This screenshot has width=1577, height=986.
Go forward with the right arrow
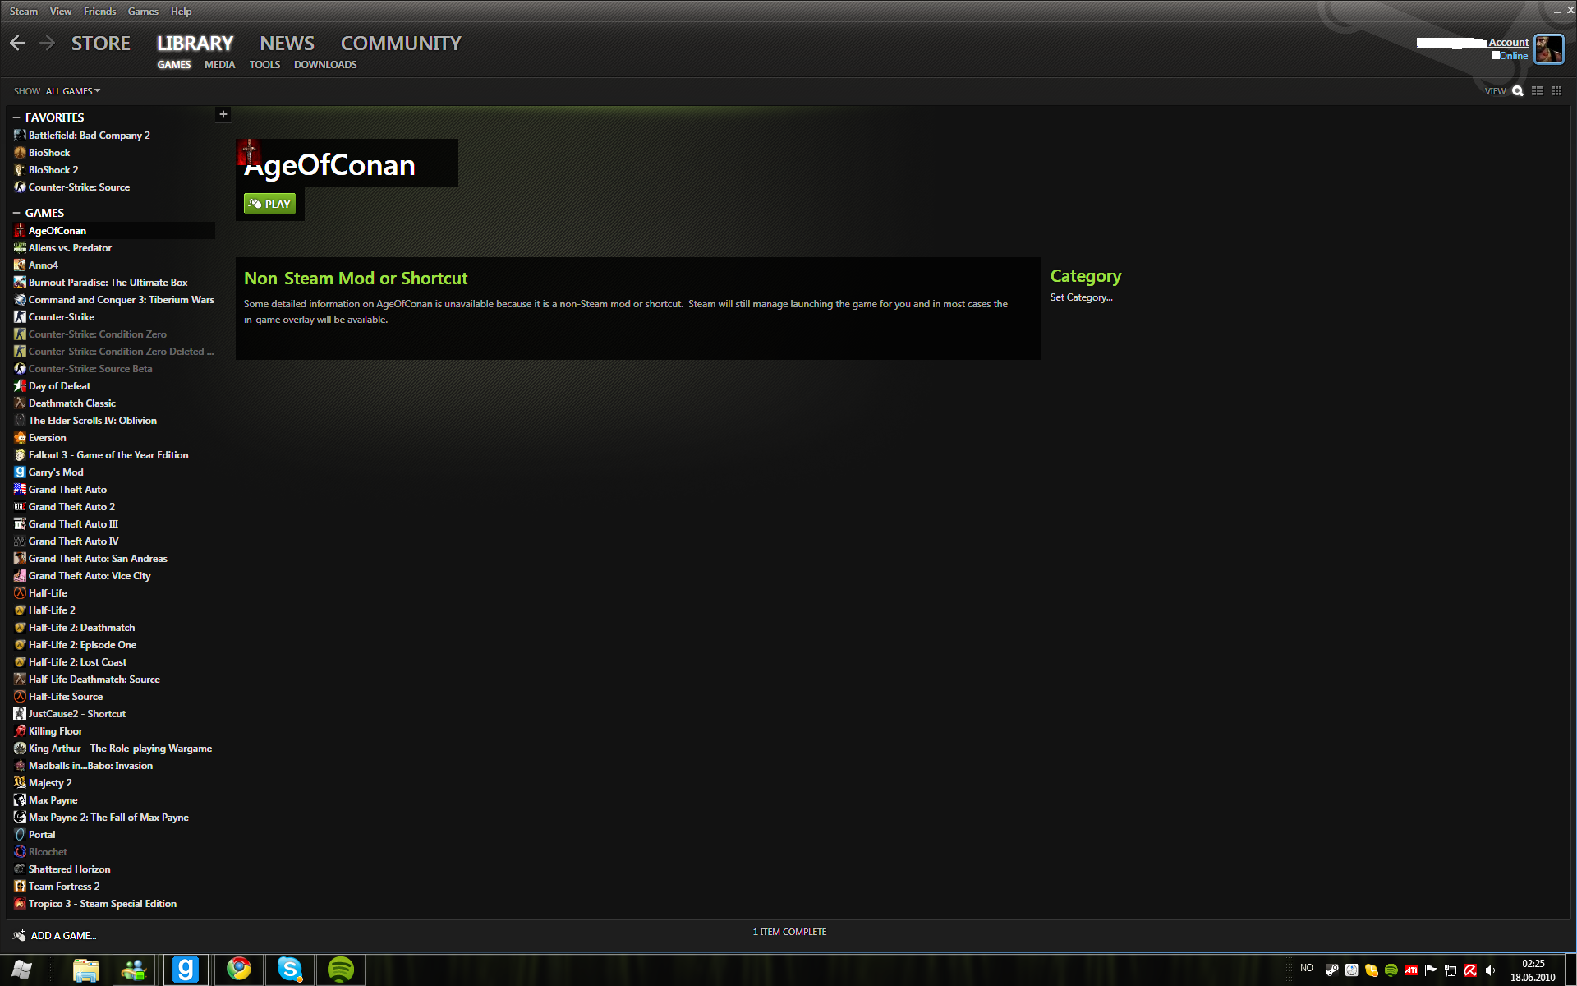pyautogui.click(x=47, y=43)
